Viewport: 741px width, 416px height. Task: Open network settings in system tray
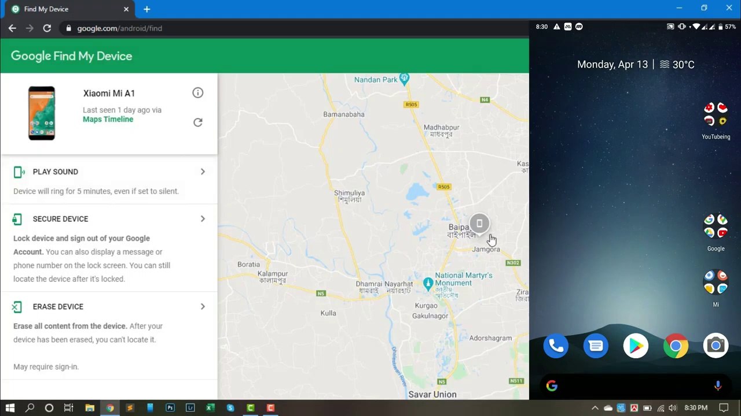point(661,408)
